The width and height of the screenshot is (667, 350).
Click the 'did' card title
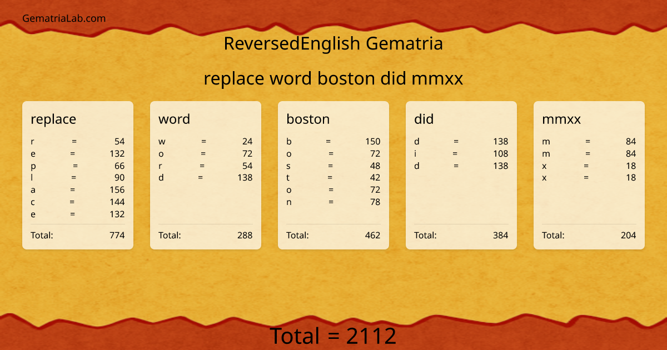[424, 119]
